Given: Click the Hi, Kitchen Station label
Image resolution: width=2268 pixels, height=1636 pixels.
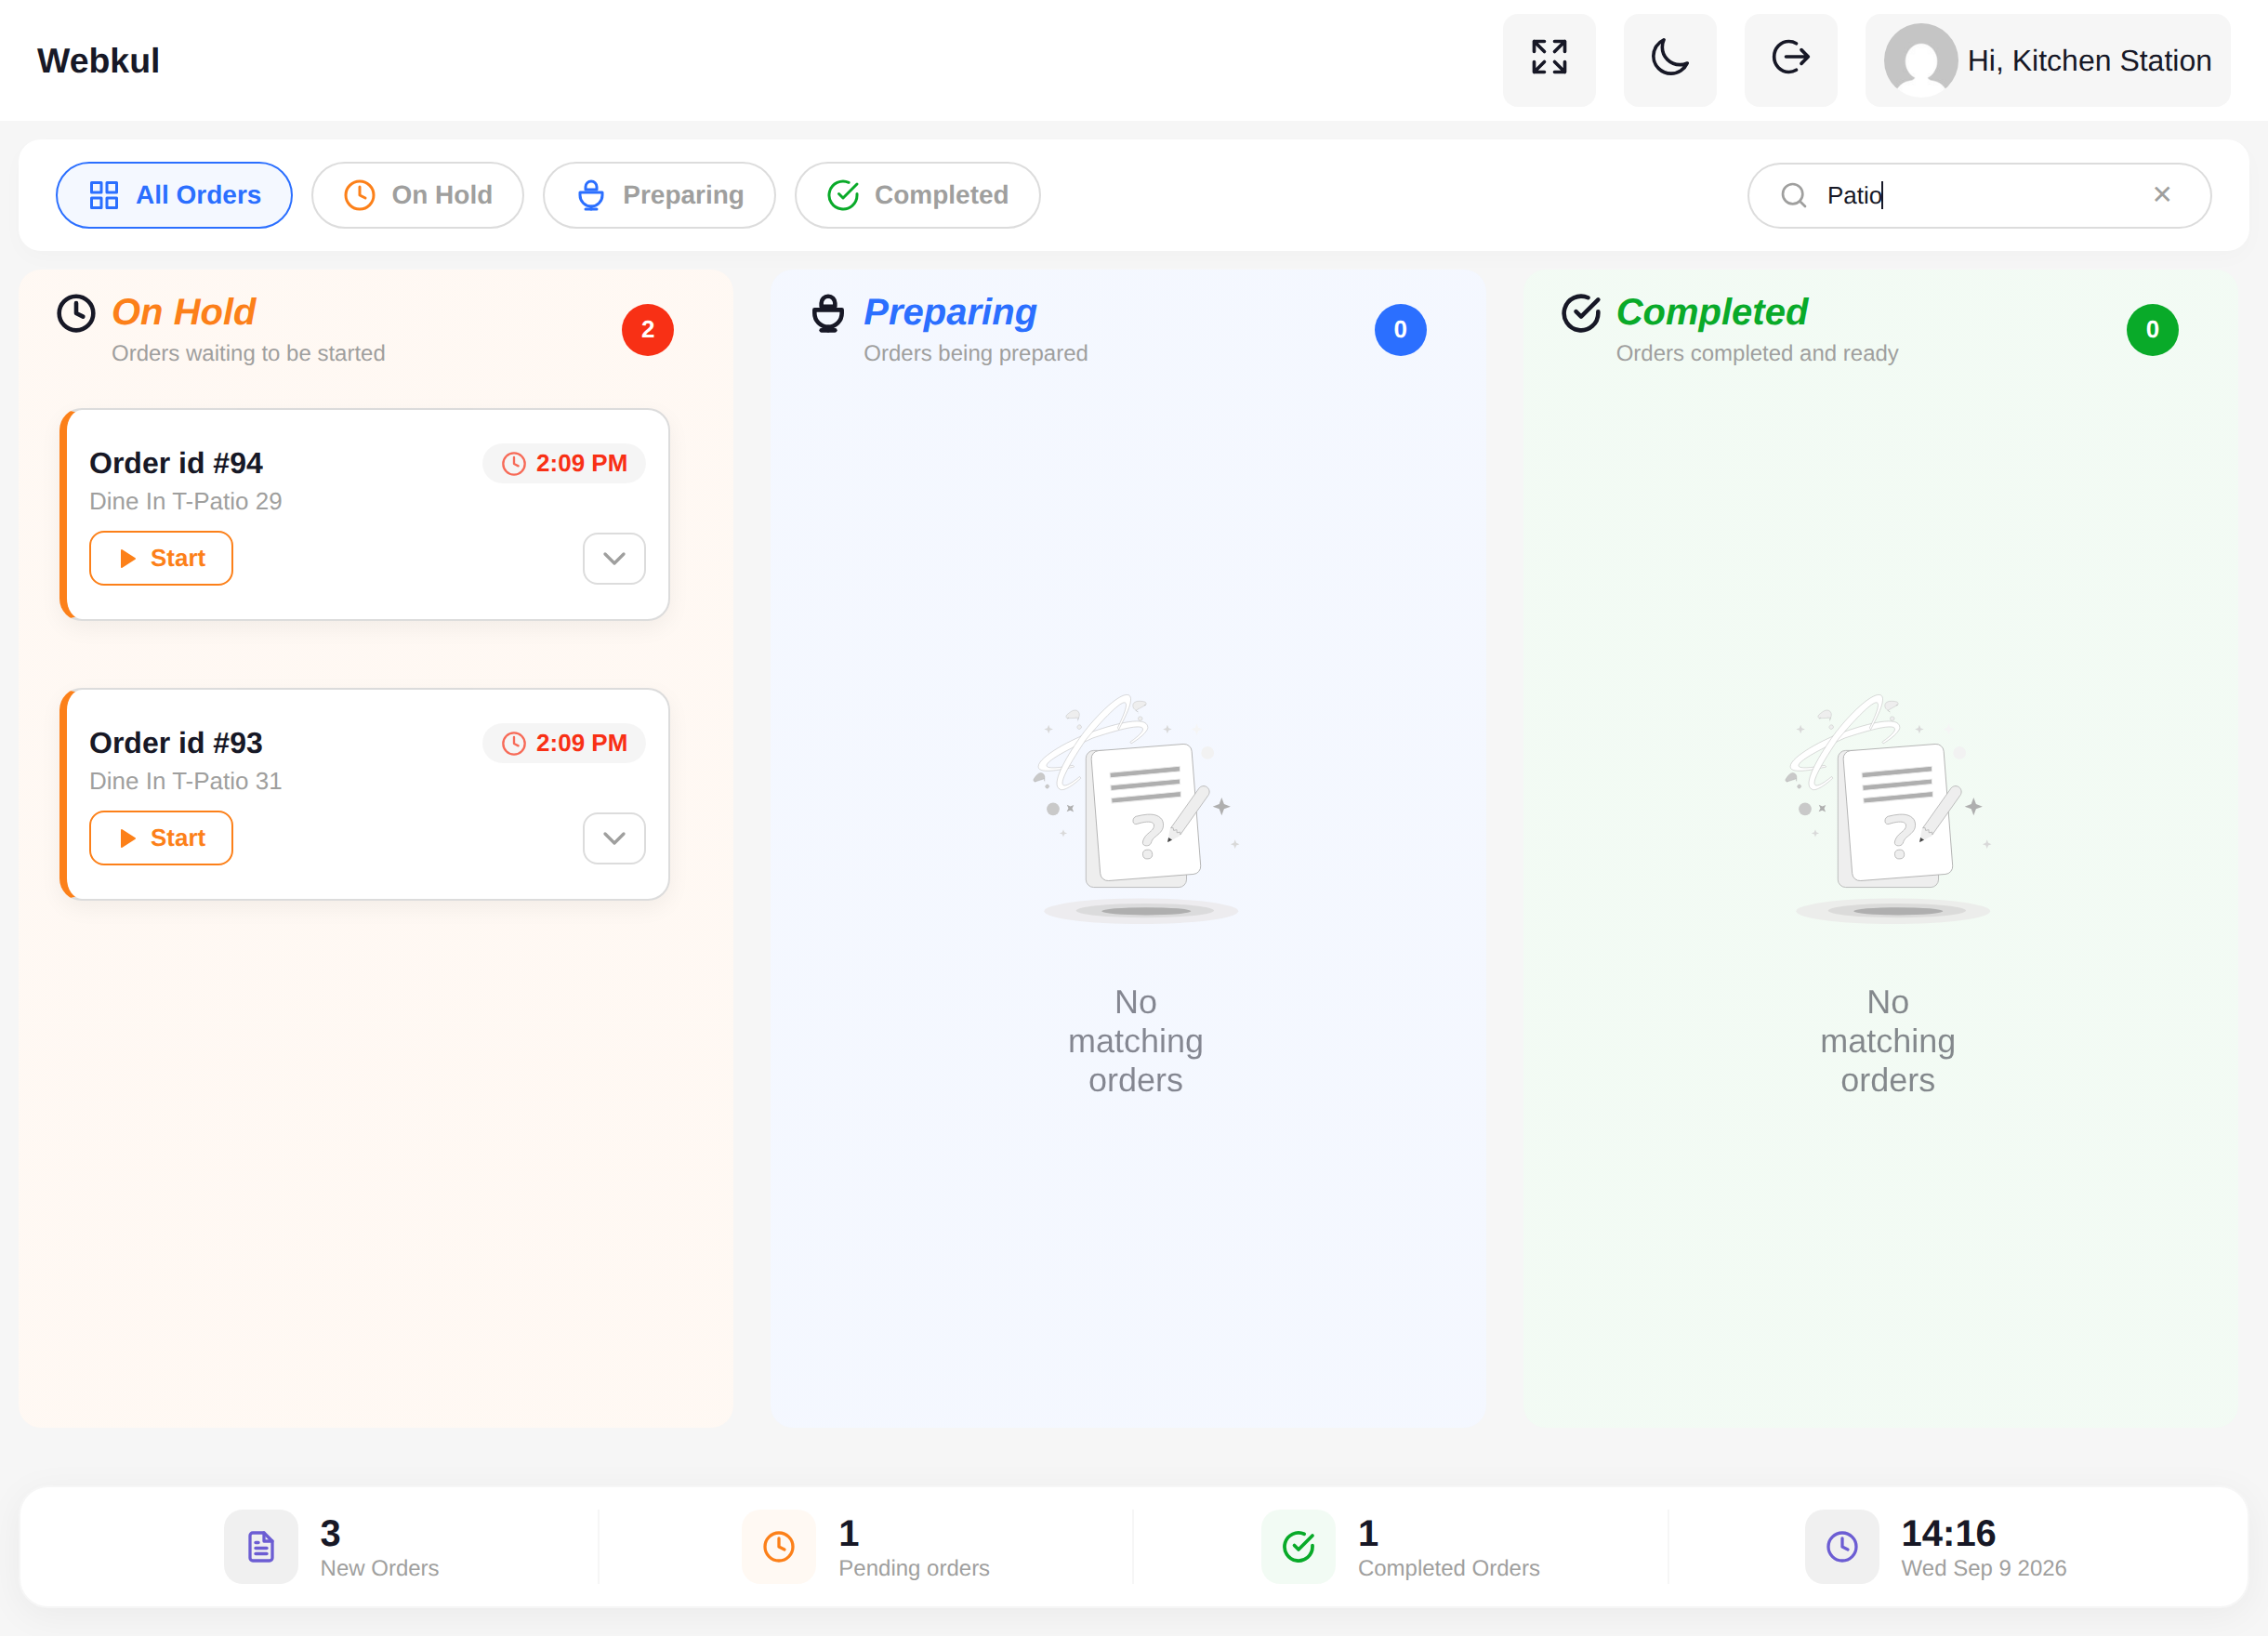Looking at the screenshot, I should (x=2088, y=61).
